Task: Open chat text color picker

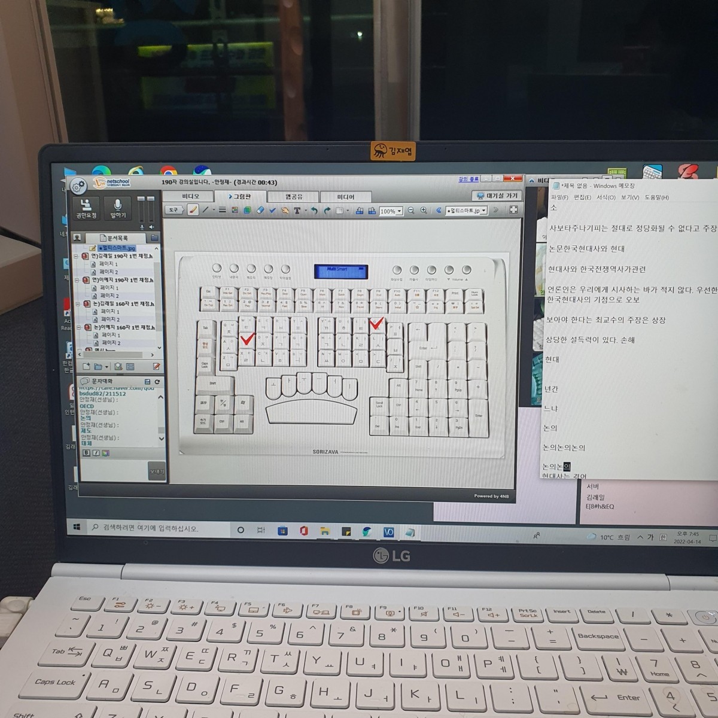Action: (x=105, y=453)
